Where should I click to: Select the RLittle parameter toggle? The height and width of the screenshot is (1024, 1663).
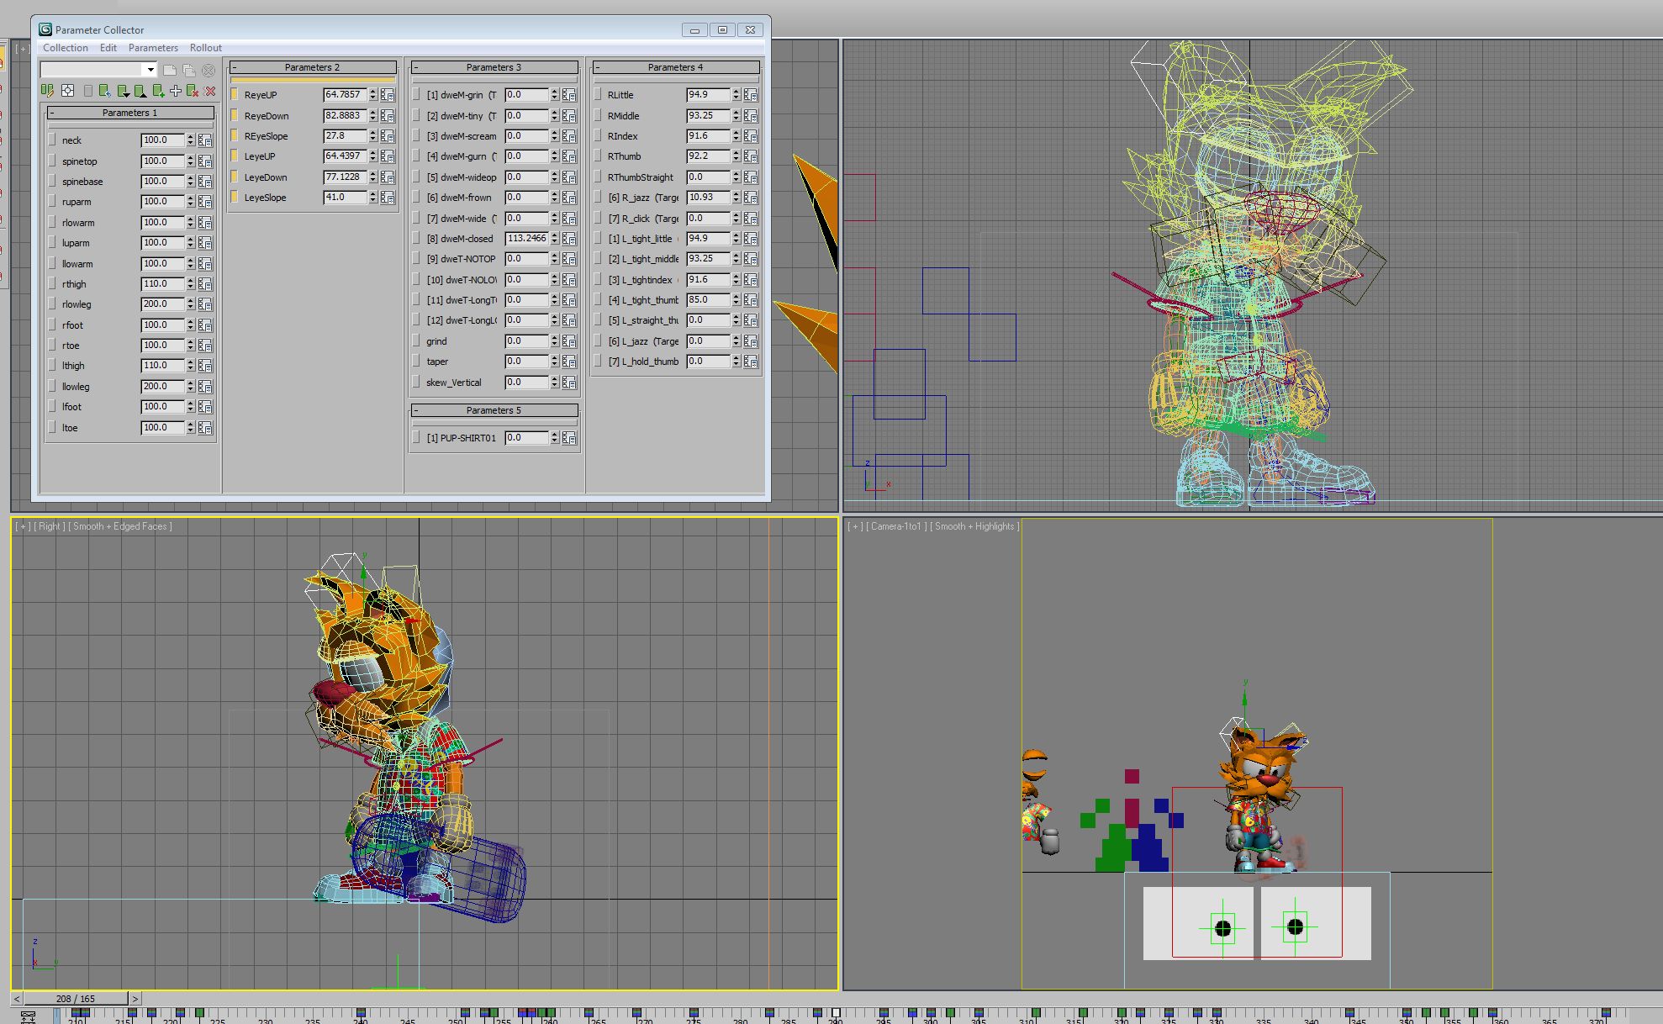pyautogui.click(x=598, y=95)
